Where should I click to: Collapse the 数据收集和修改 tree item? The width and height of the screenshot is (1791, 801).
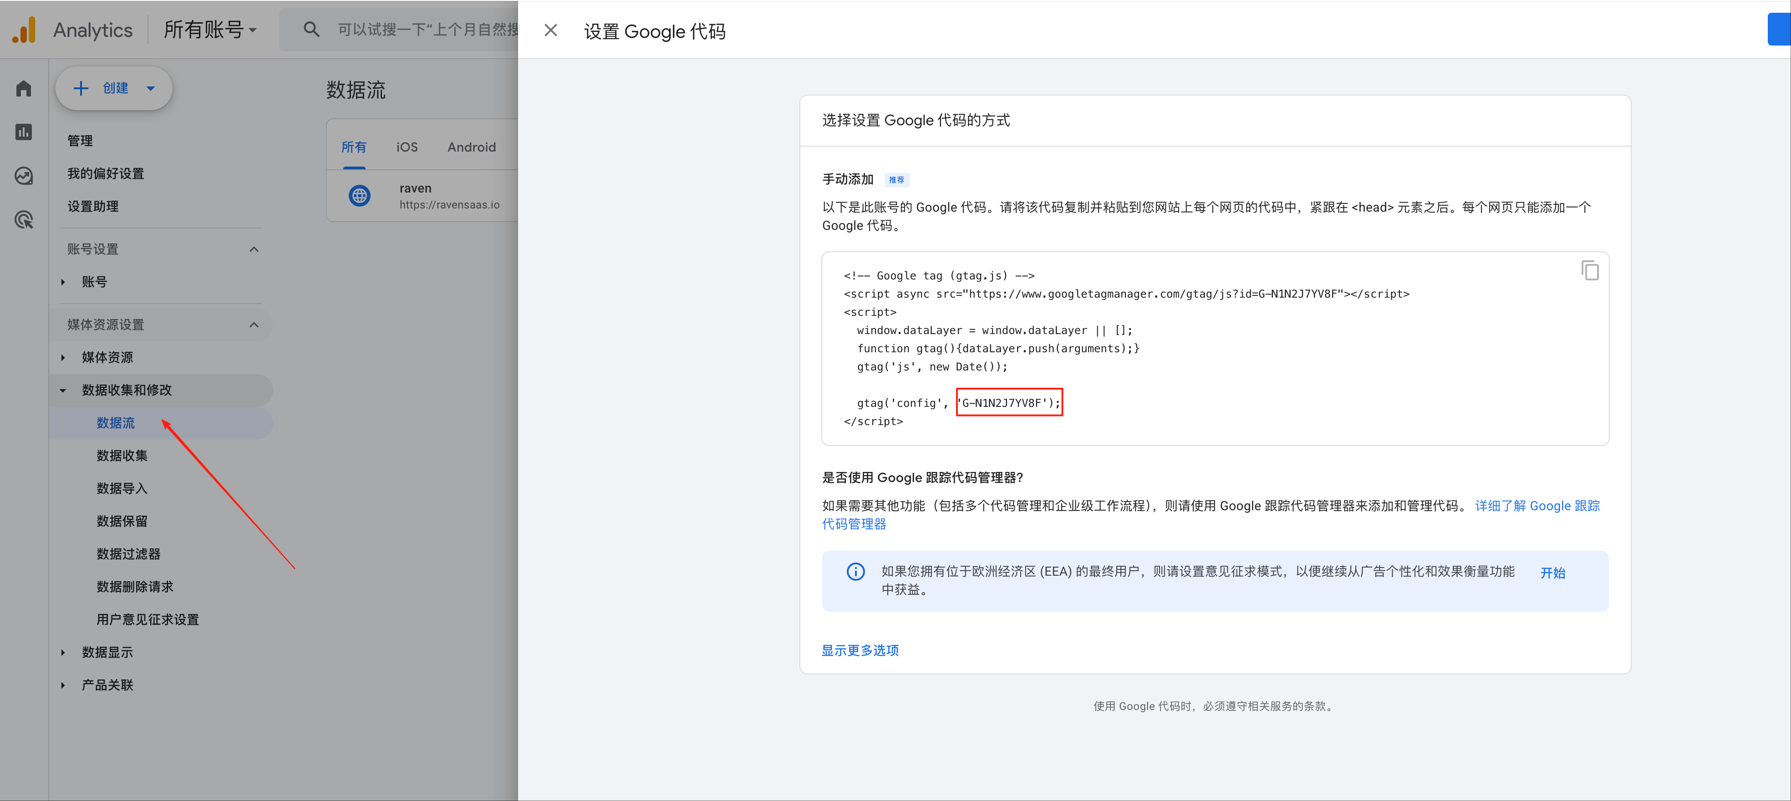[62, 390]
